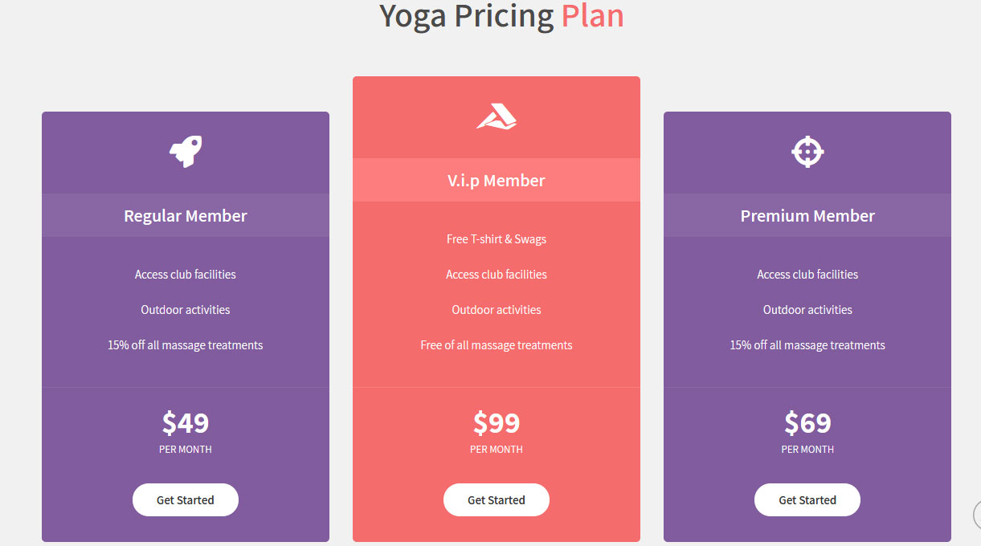Select the V.i.p Member heading
This screenshot has width=981, height=546.
(497, 181)
